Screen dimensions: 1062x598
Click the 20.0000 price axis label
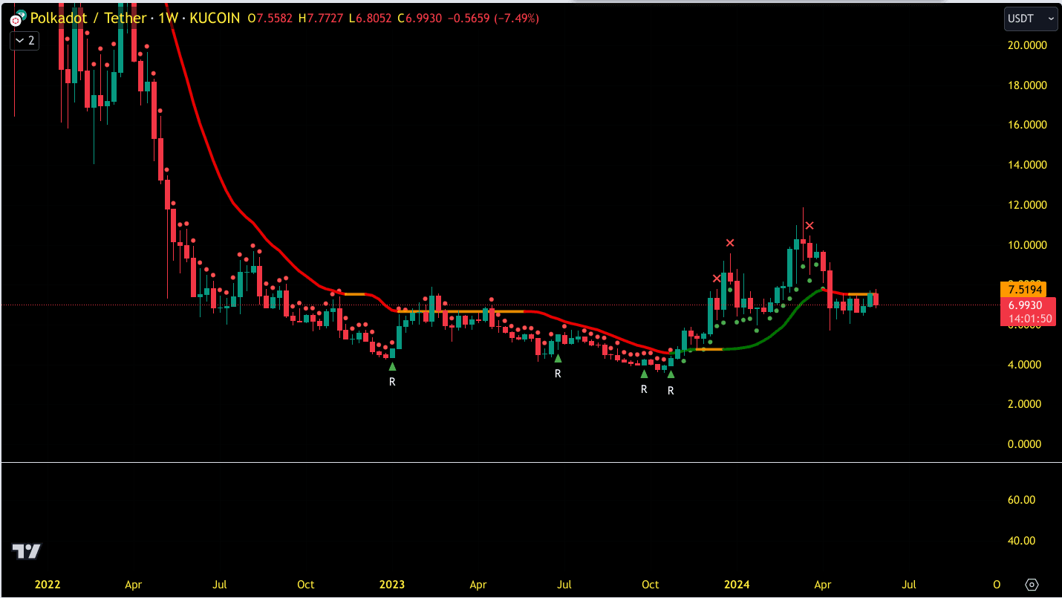pos(1027,45)
